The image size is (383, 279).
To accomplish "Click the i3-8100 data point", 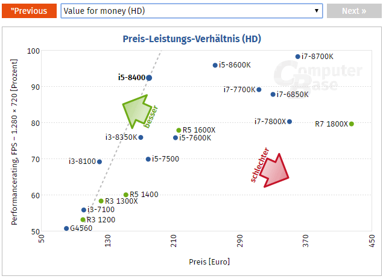I will click(x=100, y=161).
